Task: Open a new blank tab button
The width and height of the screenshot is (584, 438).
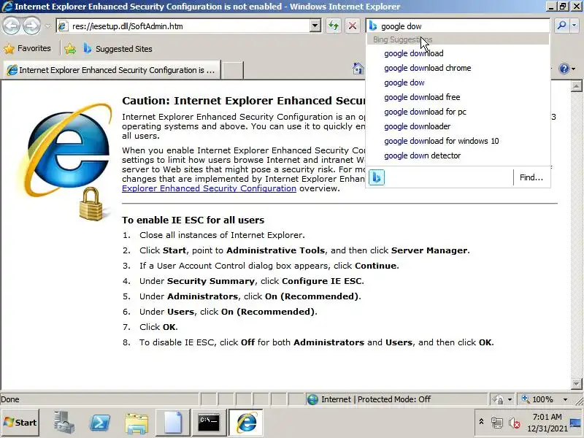Action: pyautogui.click(x=232, y=70)
